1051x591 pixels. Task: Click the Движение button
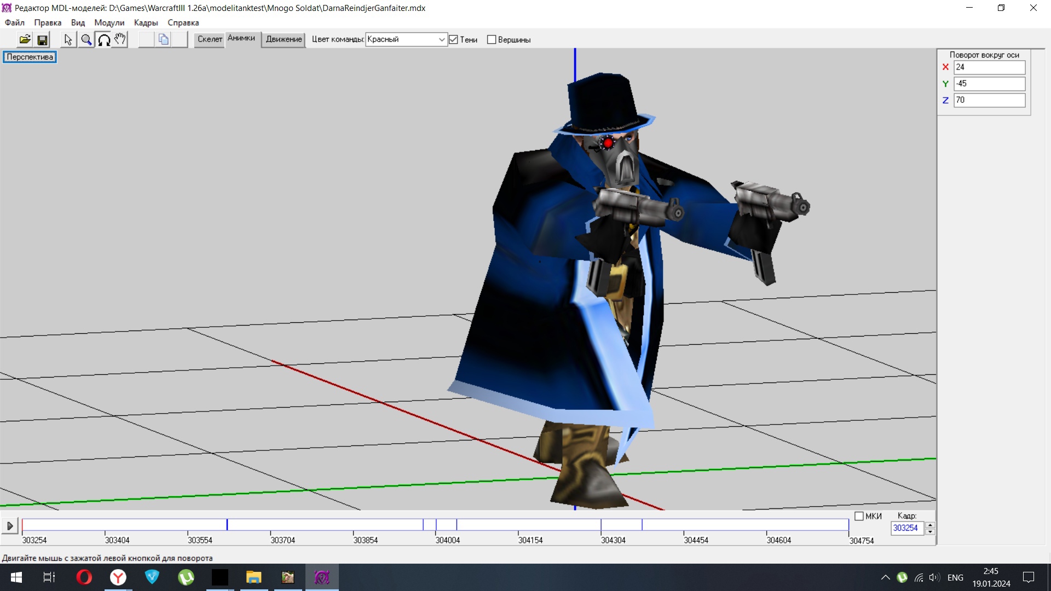point(284,39)
